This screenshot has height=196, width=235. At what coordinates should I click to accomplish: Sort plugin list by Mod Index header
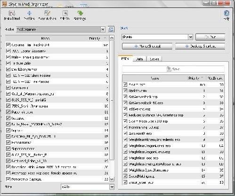[x=215, y=78]
